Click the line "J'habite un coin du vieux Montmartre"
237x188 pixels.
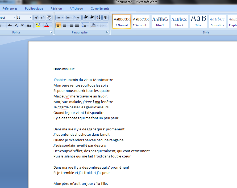click(83, 80)
